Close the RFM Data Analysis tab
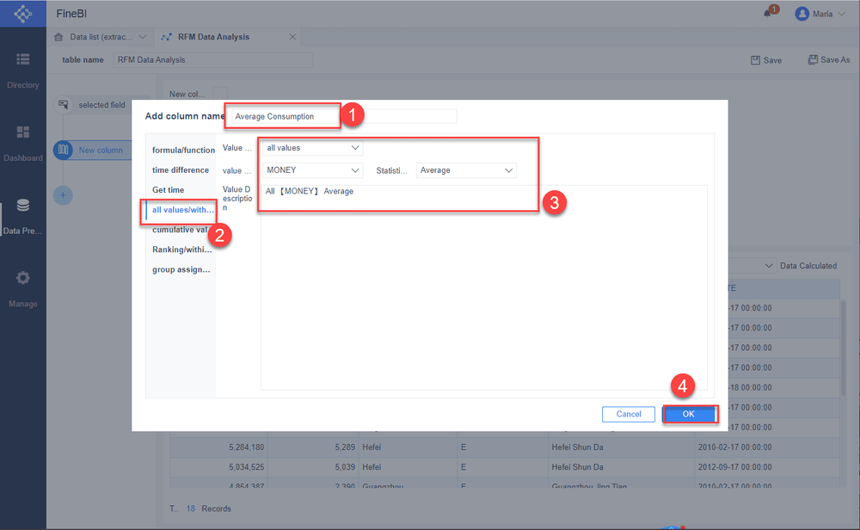 click(292, 37)
